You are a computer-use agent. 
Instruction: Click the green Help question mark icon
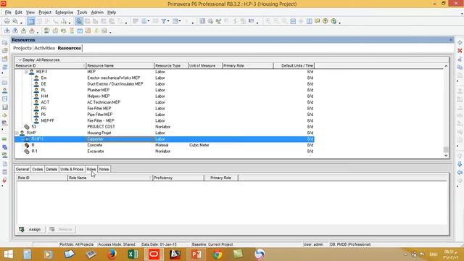[326, 21]
